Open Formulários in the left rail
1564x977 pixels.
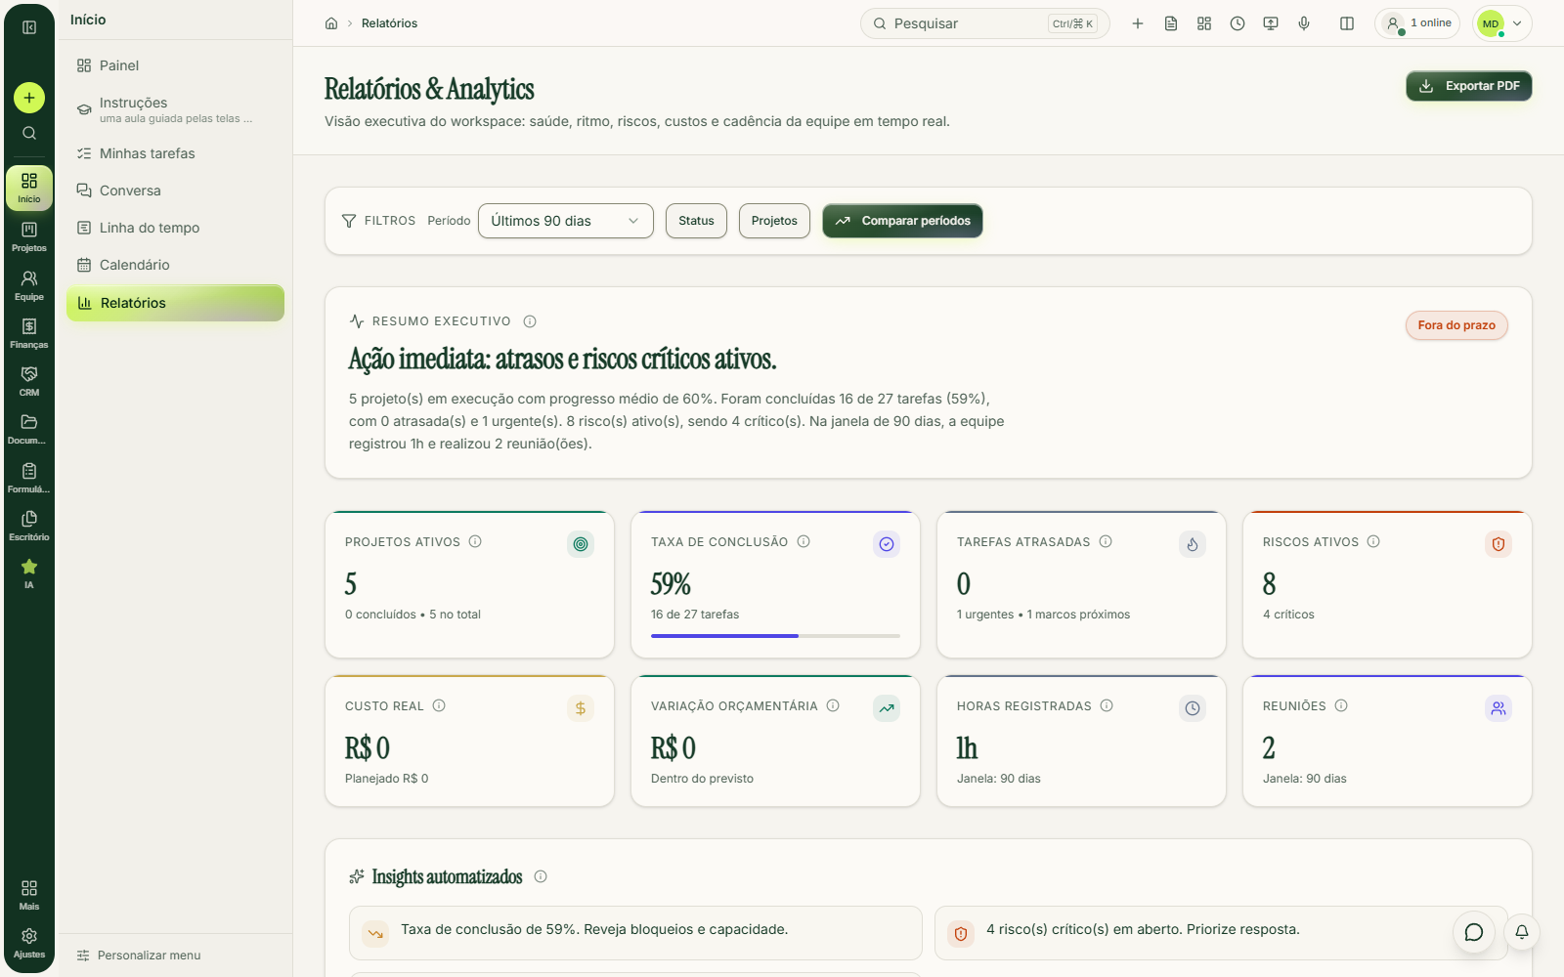pos(29,477)
